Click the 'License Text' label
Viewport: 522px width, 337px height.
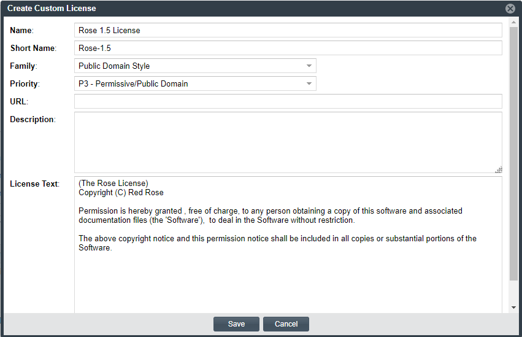click(x=34, y=184)
